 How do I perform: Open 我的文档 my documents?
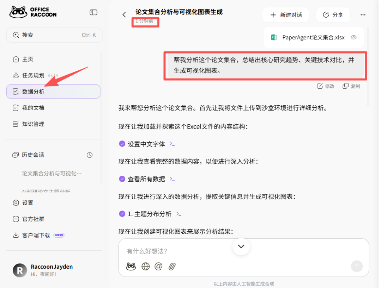53,108
